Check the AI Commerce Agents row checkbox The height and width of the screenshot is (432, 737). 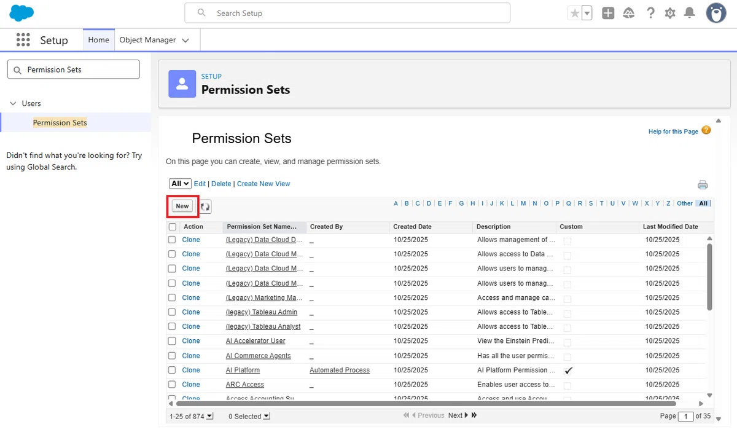coord(172,356)
